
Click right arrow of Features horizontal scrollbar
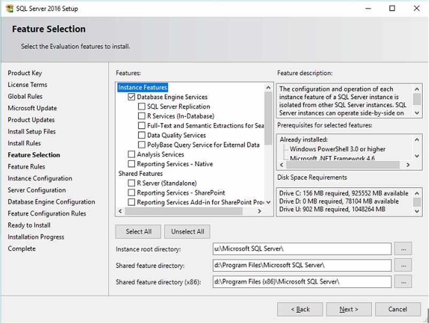point(259,211)
